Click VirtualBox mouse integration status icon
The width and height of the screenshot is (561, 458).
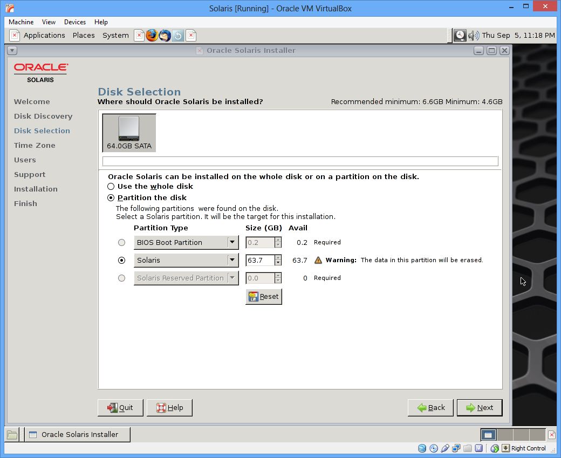(x=495, y=448)
